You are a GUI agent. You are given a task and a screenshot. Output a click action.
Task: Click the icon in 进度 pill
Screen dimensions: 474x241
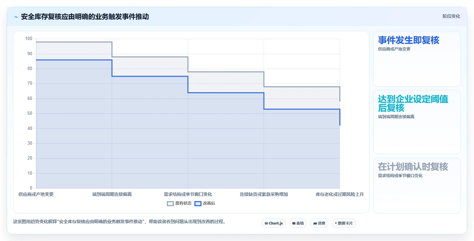point(315,223)
